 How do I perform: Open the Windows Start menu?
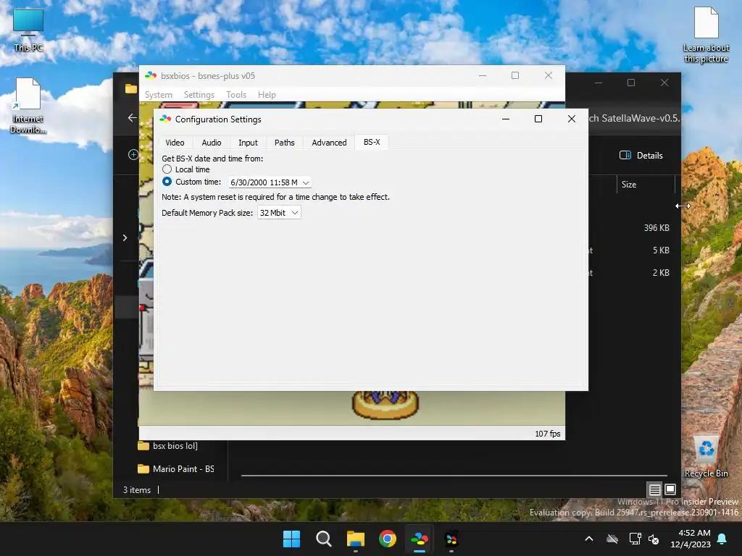pyautogui.click(x=291, y=539)
